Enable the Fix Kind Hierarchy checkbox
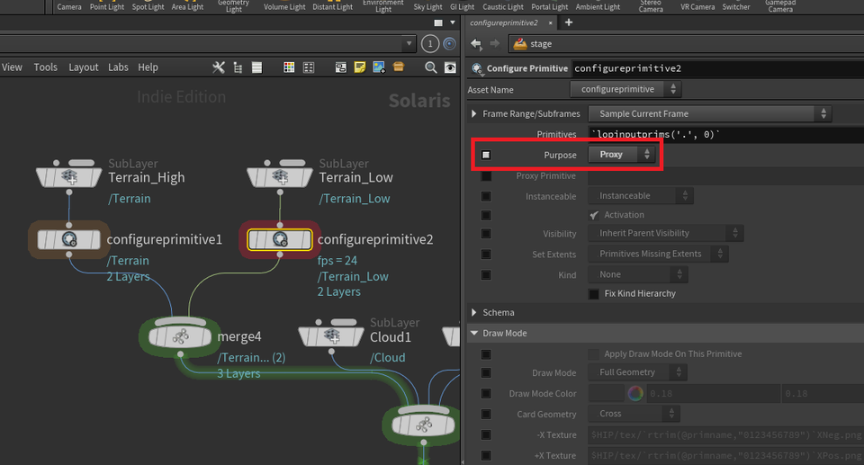864x465 pixels. coord(594,293)
